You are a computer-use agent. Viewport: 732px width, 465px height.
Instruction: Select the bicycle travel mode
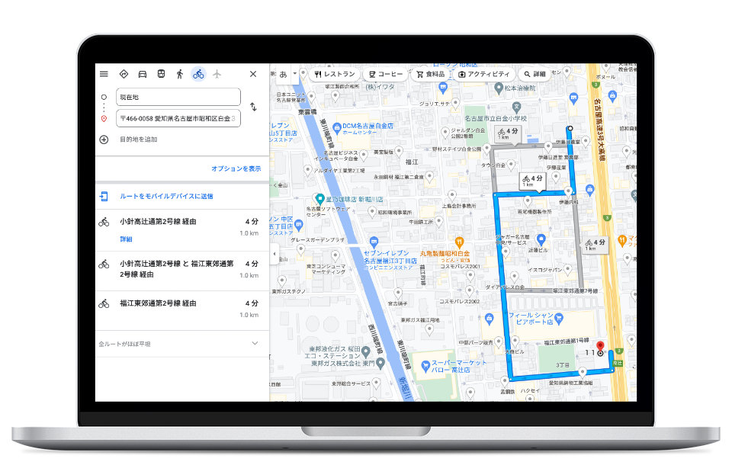(x=198, y=74)
